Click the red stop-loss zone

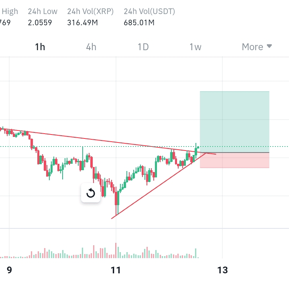(x=234, y=160)
